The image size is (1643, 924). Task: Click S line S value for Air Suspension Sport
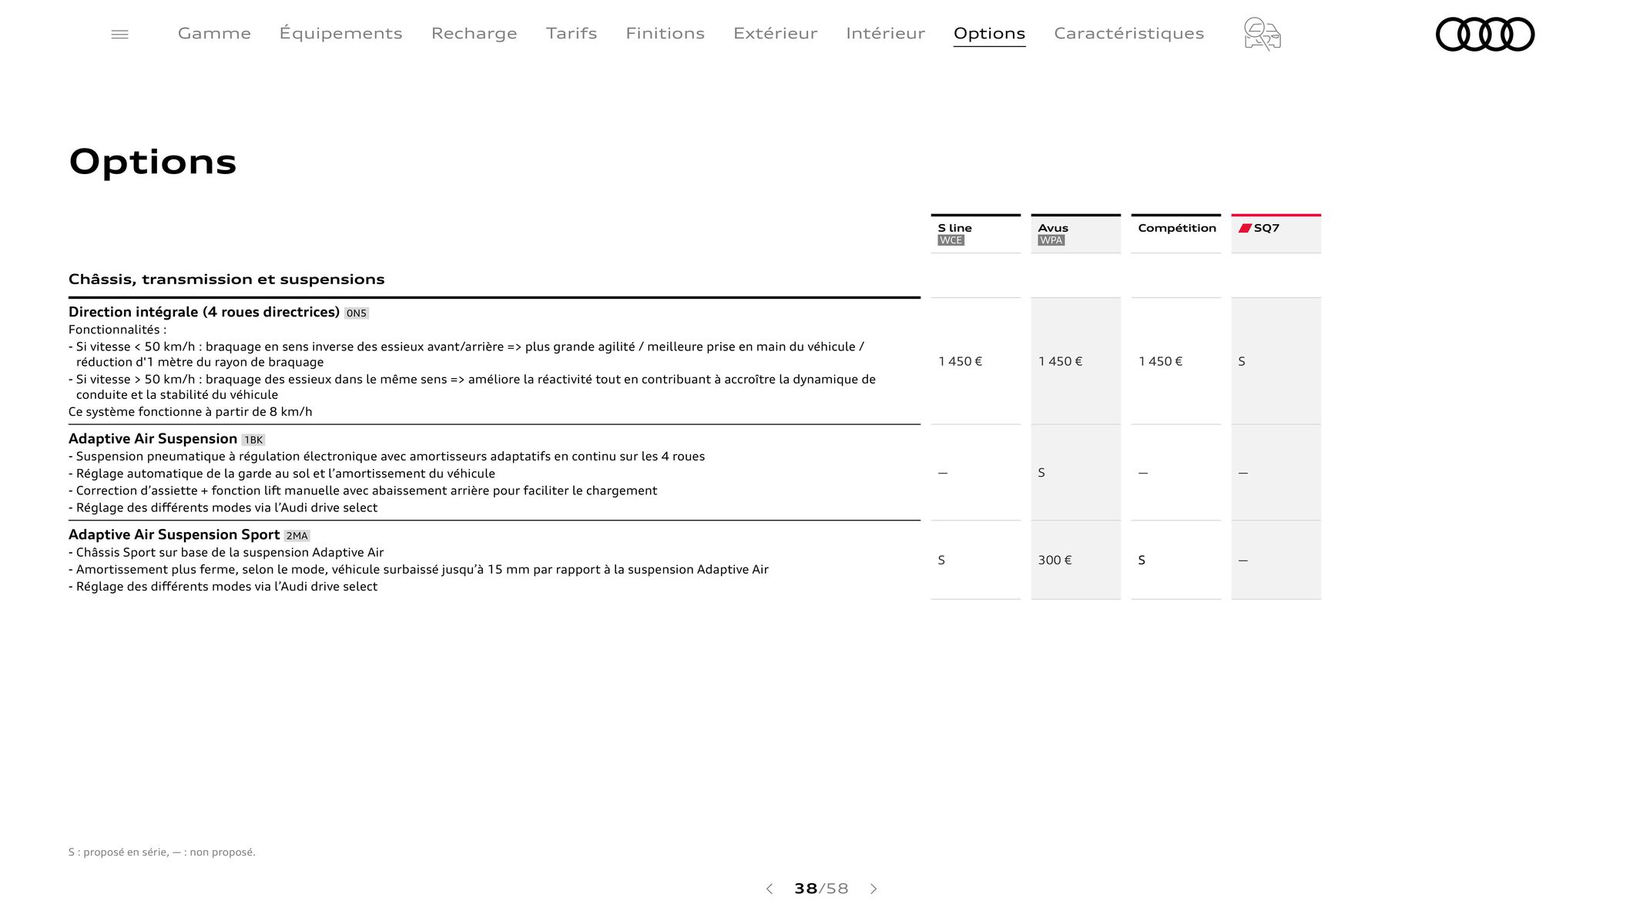pos(941,561)
